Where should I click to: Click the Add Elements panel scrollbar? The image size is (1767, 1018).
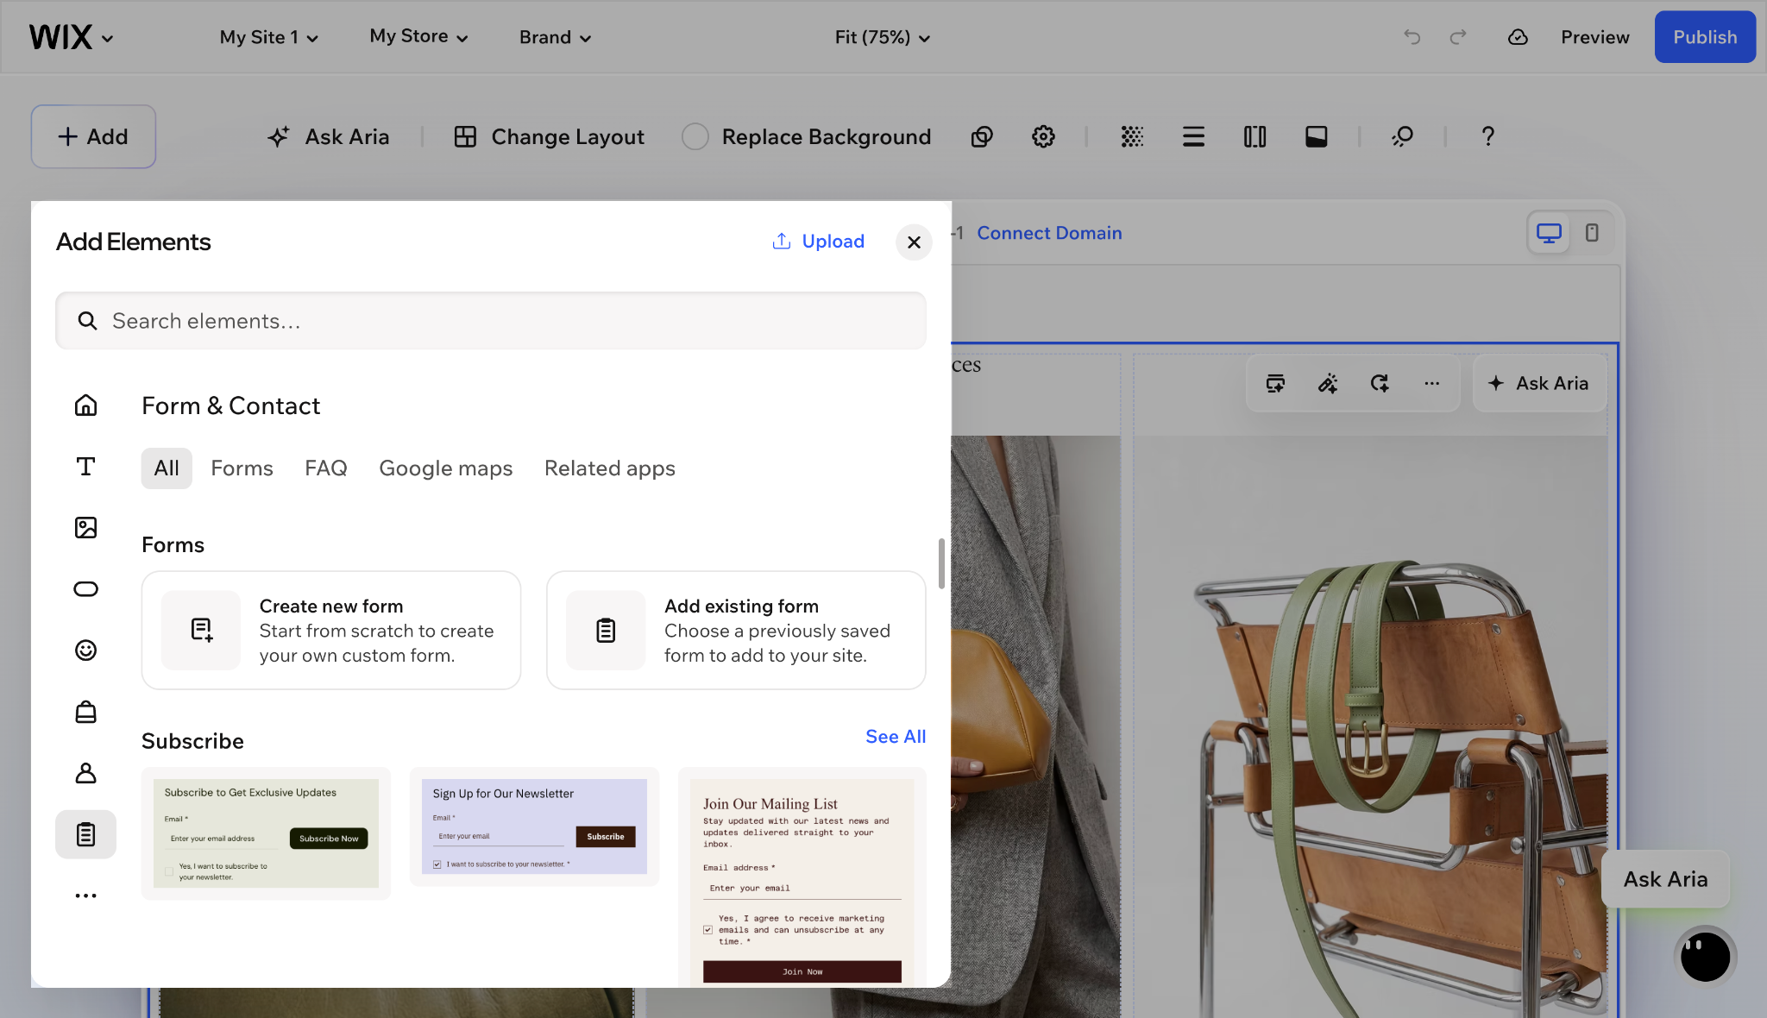[x=940, y=563]
